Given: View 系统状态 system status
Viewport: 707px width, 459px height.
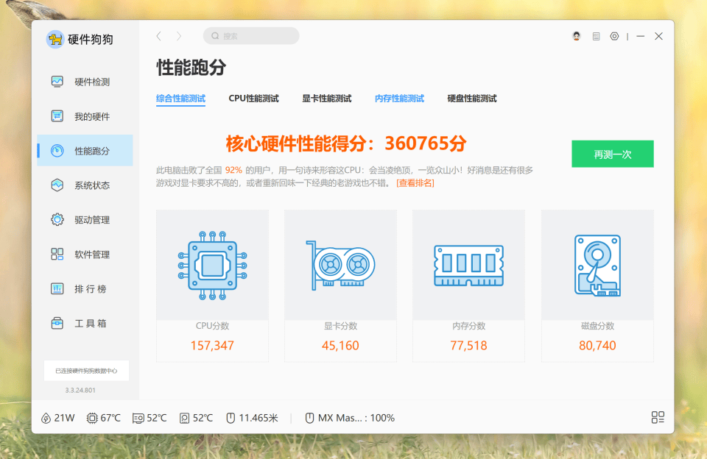Looking at the screenshot, I should point(83,185).
